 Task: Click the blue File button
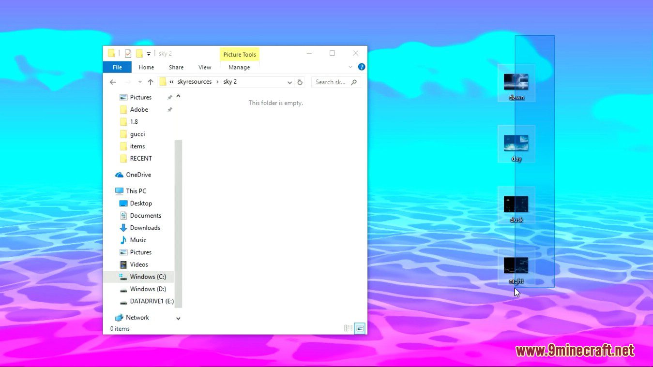[117, 68]
